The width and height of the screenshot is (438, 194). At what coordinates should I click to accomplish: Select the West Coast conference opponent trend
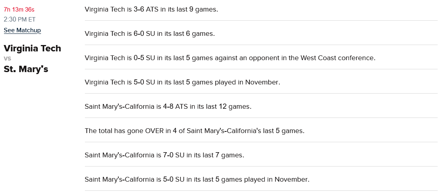[230, 58]
